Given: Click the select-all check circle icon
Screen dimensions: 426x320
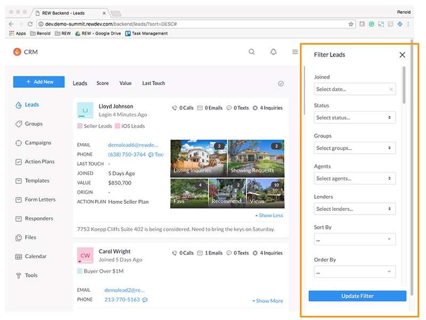Looking at the screenshot, I should pos(281,84).
